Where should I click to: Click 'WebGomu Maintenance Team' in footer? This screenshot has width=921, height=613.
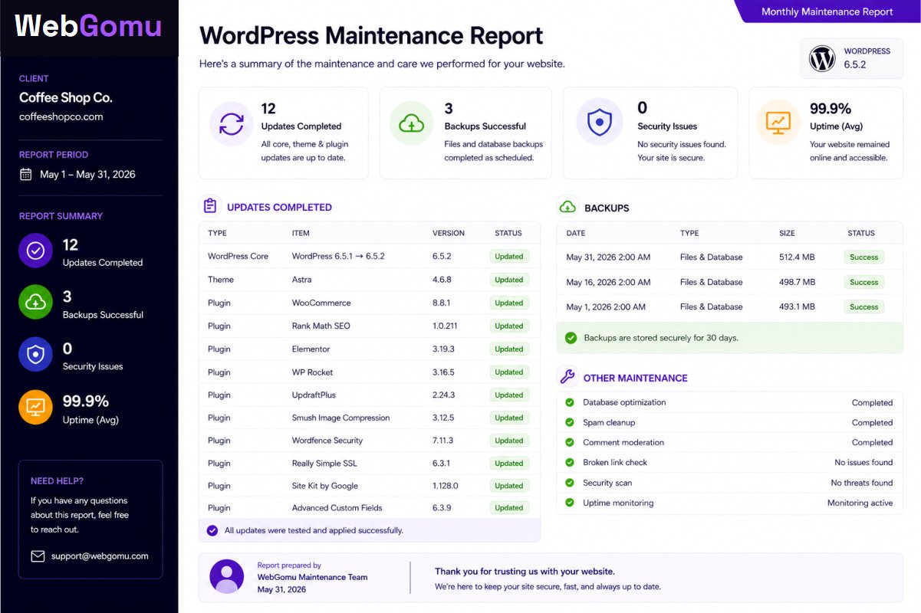[x=313, y=577]
